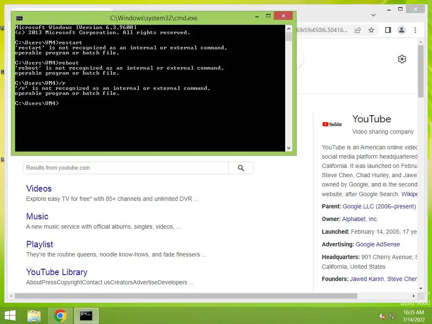Click the muted volume tray icon

pos(382,316)
